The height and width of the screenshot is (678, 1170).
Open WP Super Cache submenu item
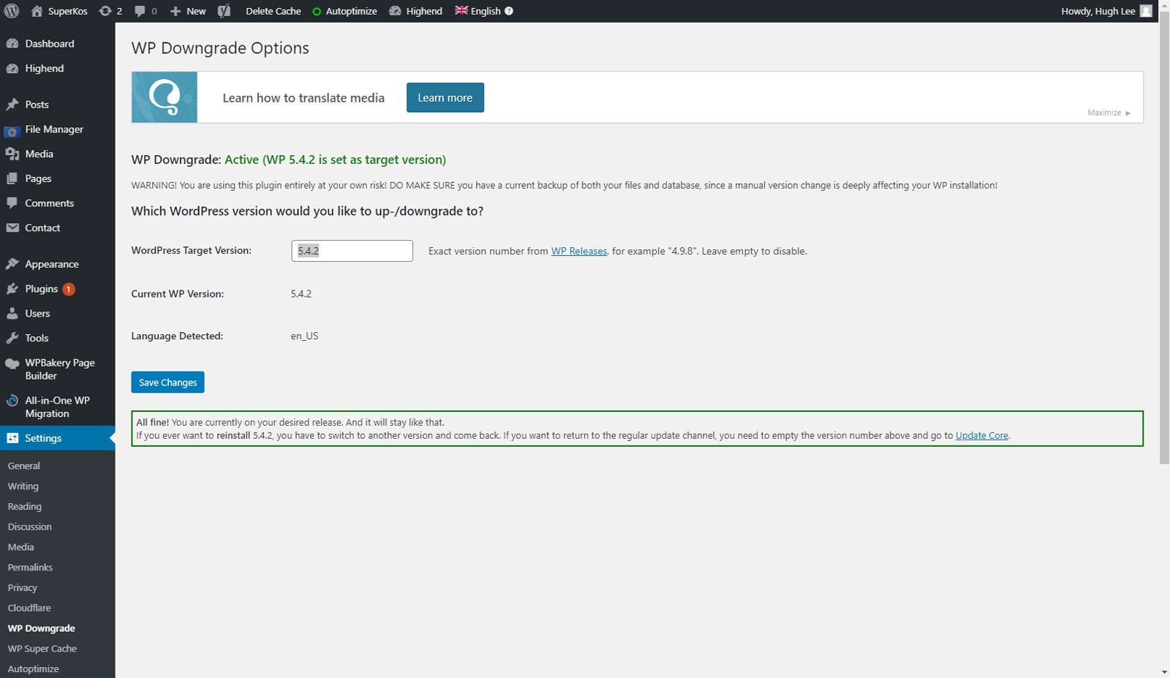pos(42,649)
